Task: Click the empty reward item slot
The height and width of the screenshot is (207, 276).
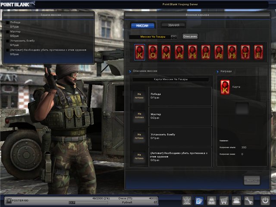Action: (x=242, y=108)
